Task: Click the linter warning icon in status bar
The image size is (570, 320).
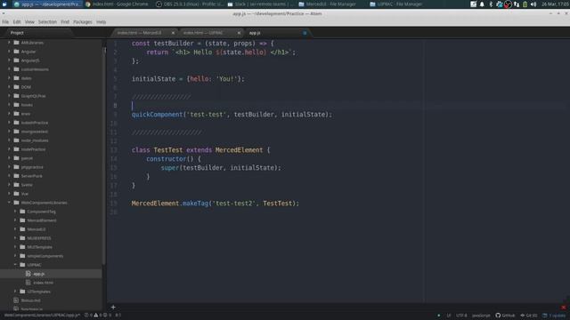Action: click(x=96, y=316)
